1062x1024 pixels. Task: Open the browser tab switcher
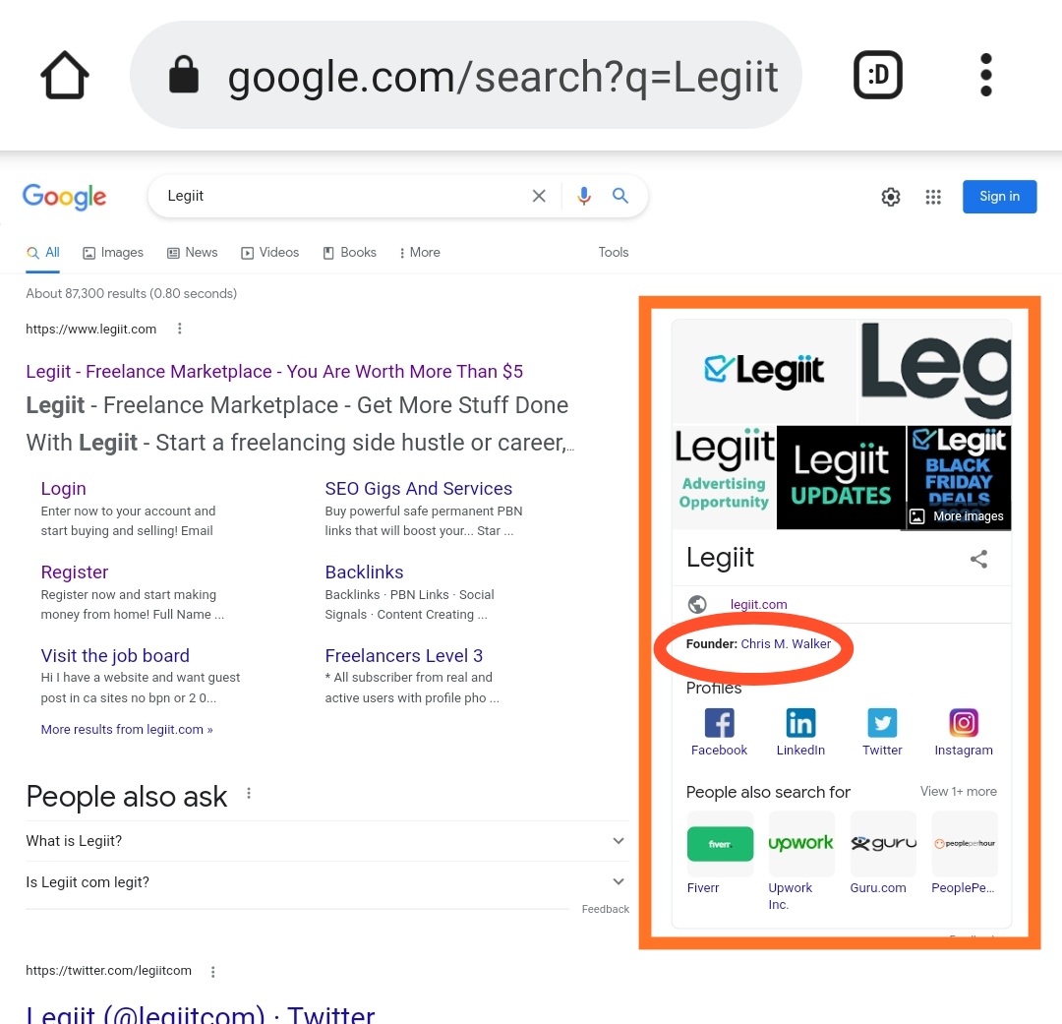click(x=877, y=74)
